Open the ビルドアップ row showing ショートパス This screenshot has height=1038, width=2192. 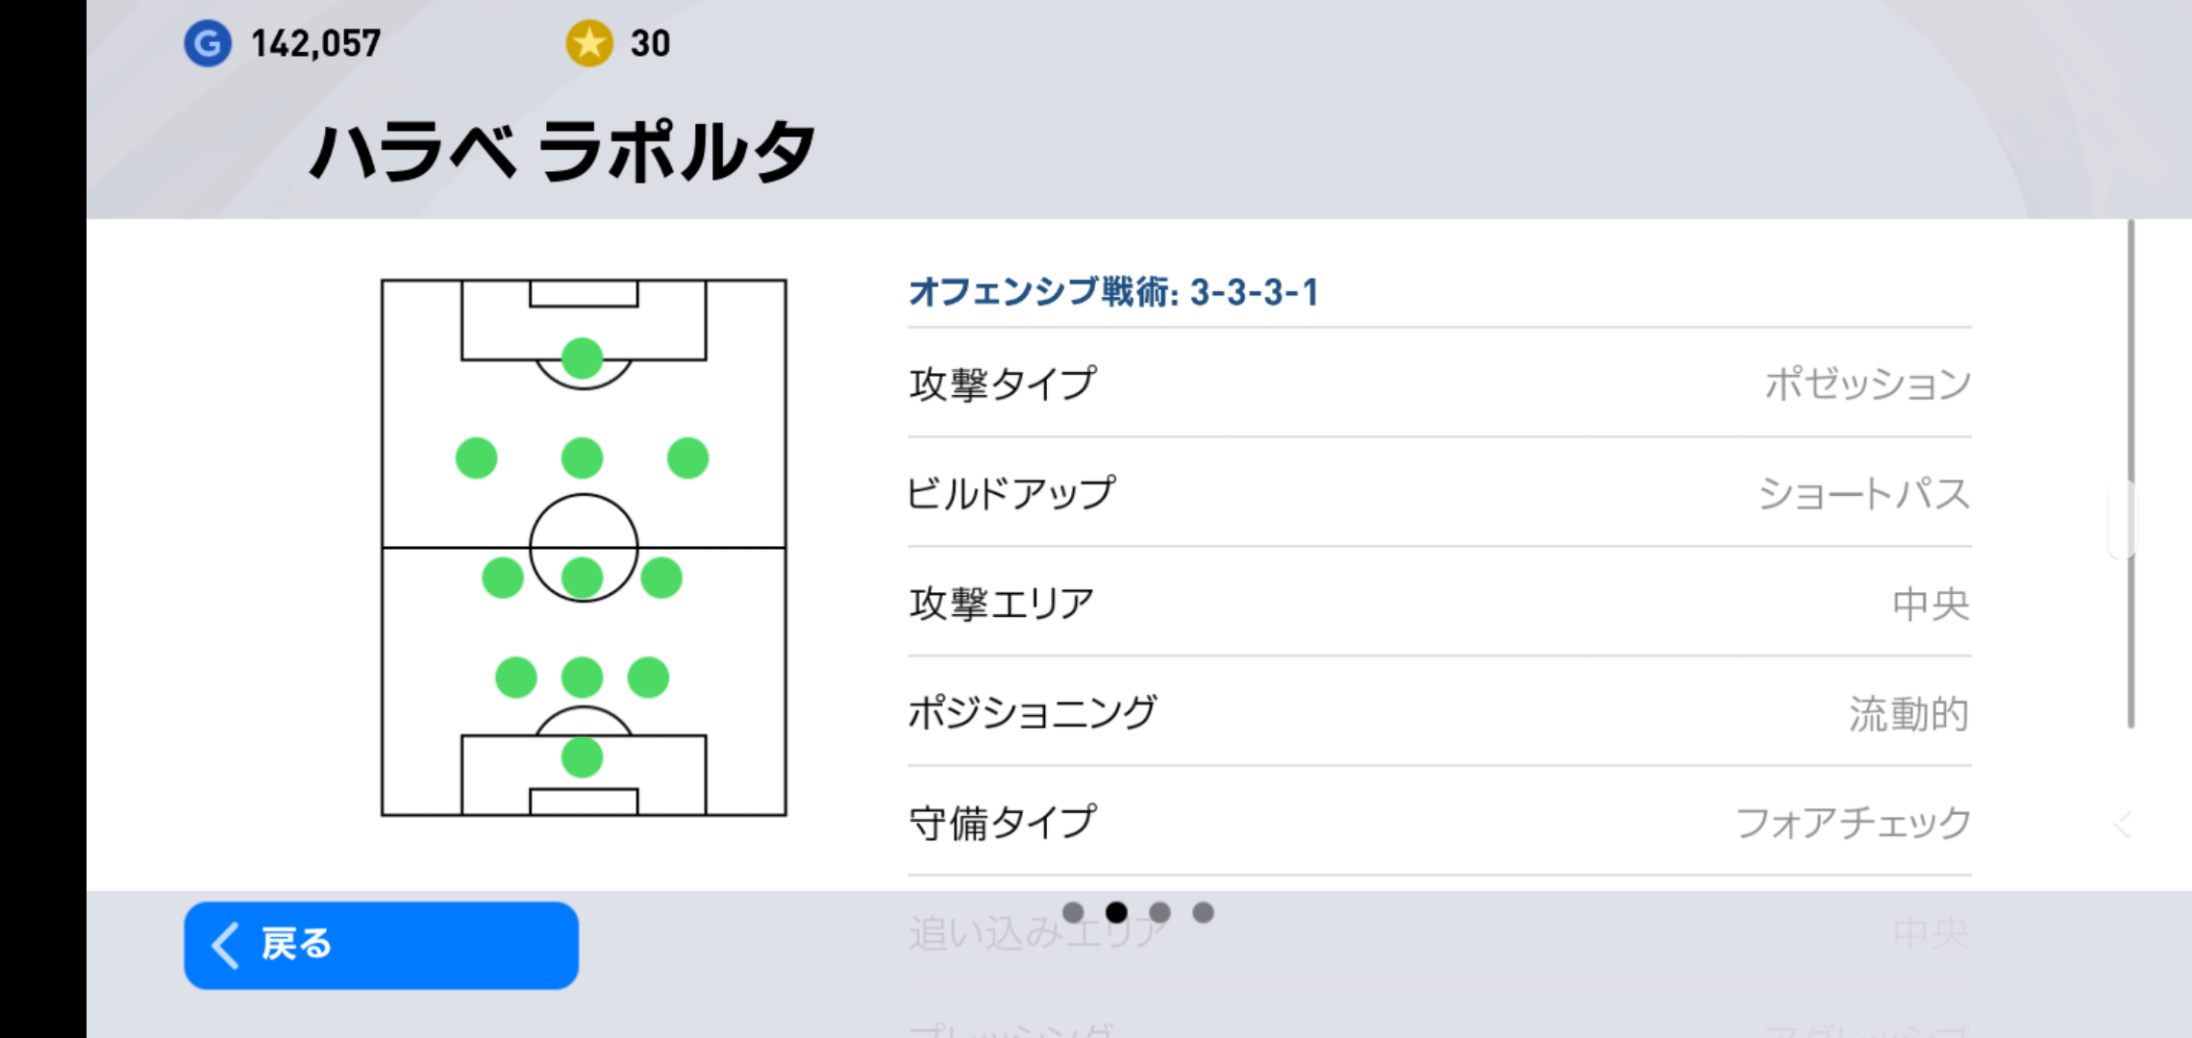click(1439, 493)
